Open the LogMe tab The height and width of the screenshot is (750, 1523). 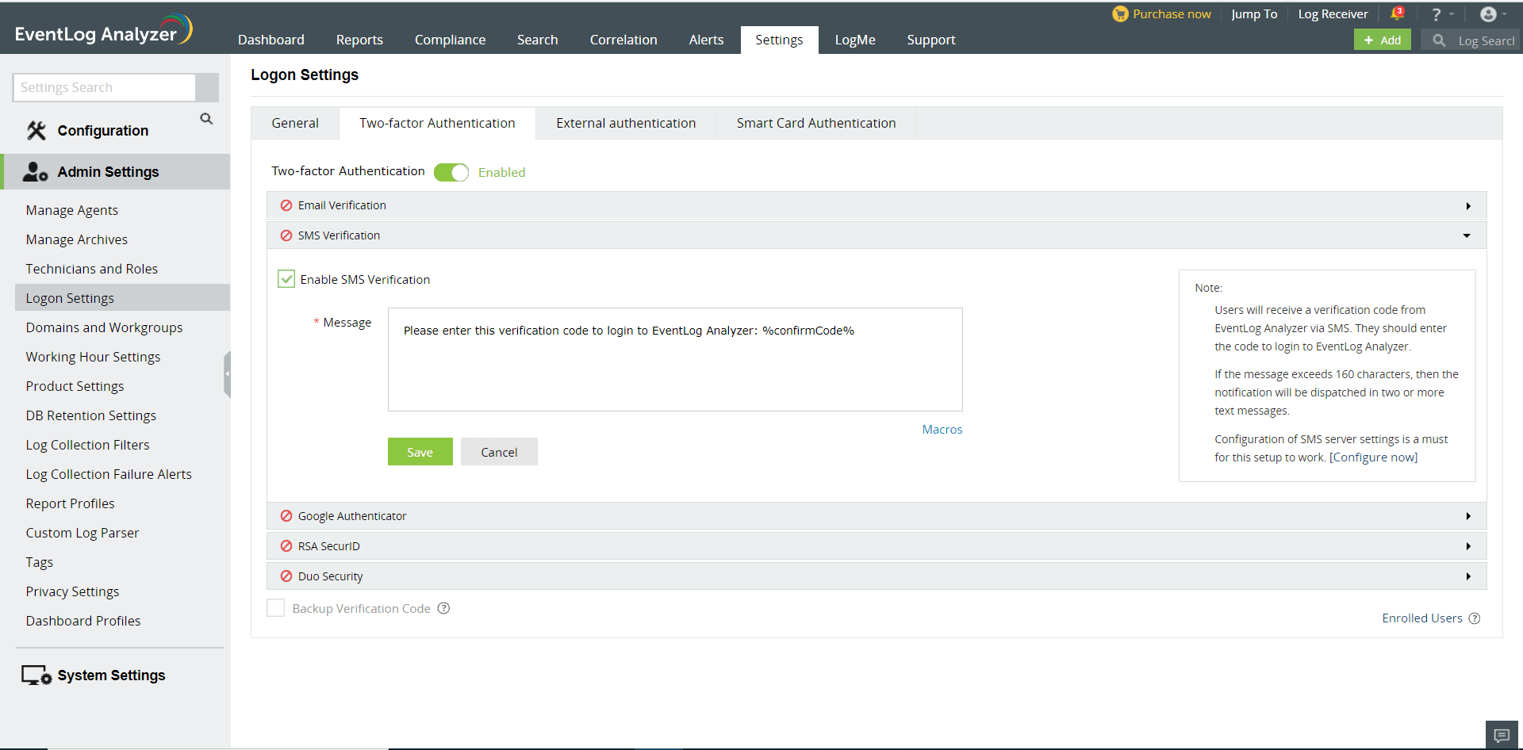click(x=855, y=40)
